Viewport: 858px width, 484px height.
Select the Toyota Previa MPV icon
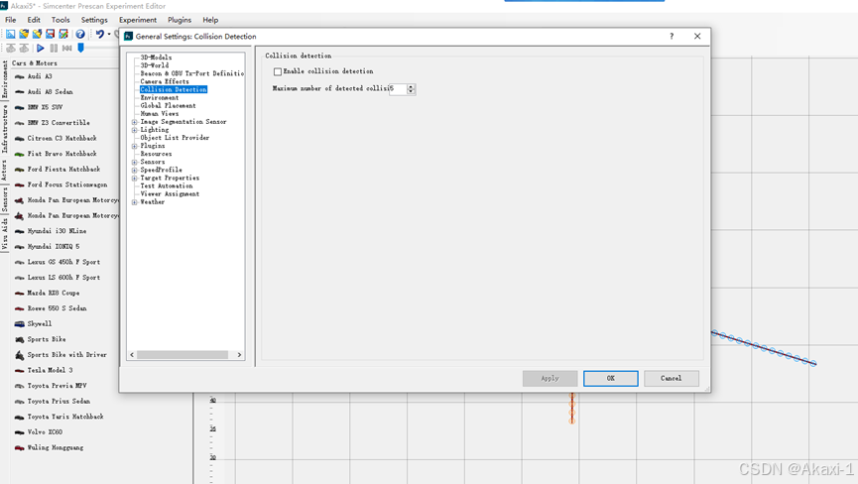pos(19,386)
